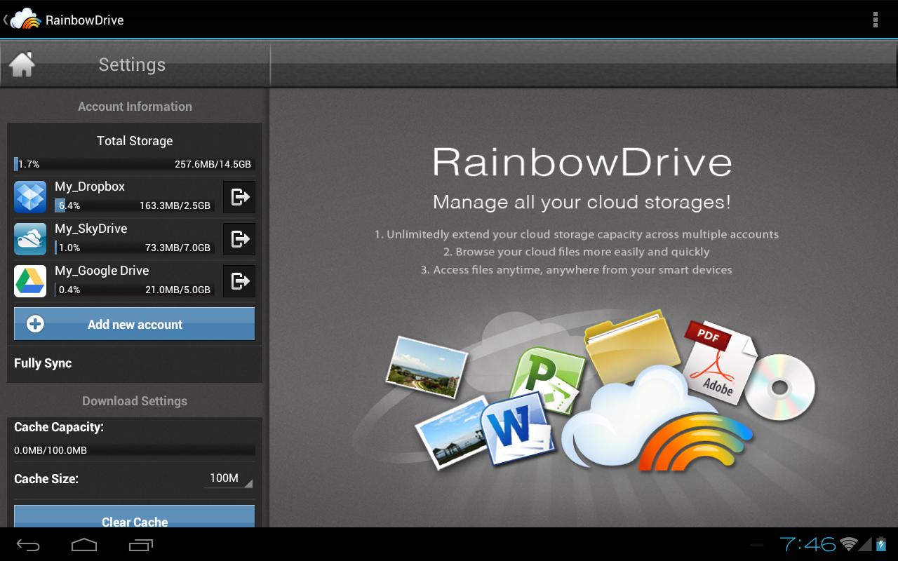Tap the Total Storage usage bar
Viewport: 898px width, 561px height.
[x=133, y=164]
